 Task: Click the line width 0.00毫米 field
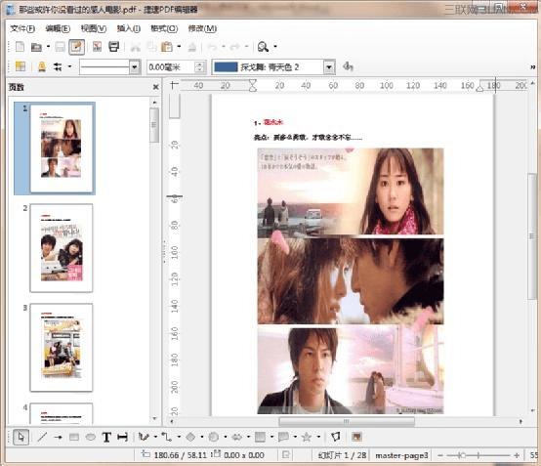point(171,67)
